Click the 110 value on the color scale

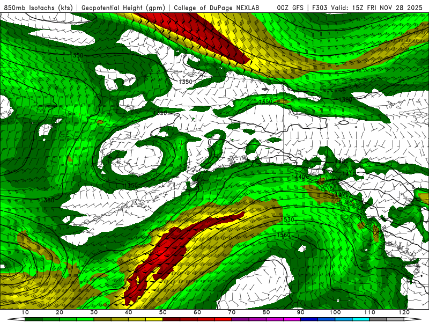369,312
